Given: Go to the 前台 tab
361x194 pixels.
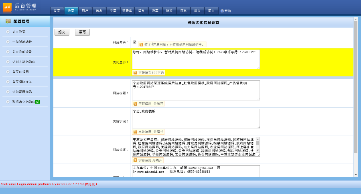Looking at the screenshot, I should click(197, 11).
